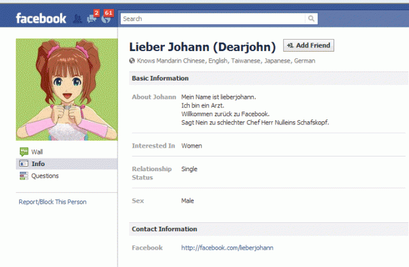Click the Relationship Status value 'Single'

(x=189, y=169)
